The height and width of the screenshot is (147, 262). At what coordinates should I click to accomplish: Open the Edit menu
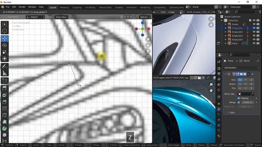(x=14, y=7)
